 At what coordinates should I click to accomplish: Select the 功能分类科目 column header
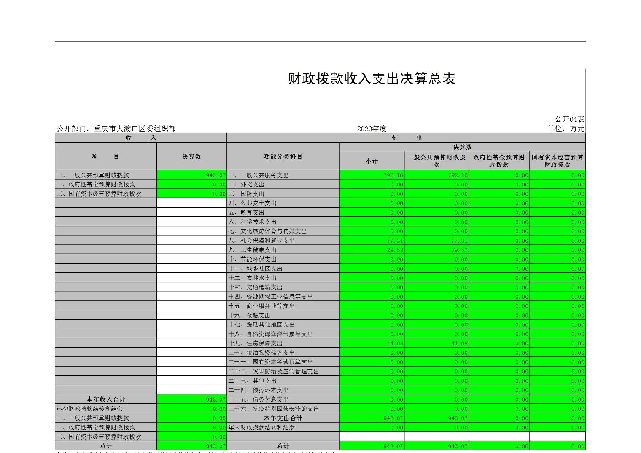point(283,156)
